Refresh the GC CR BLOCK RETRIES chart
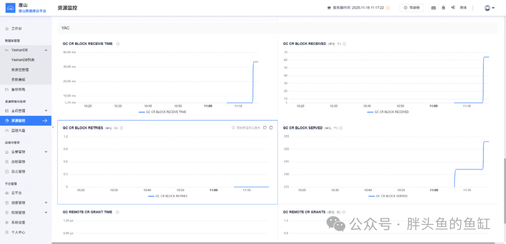 pyautogui.click(x=271, y=128)
